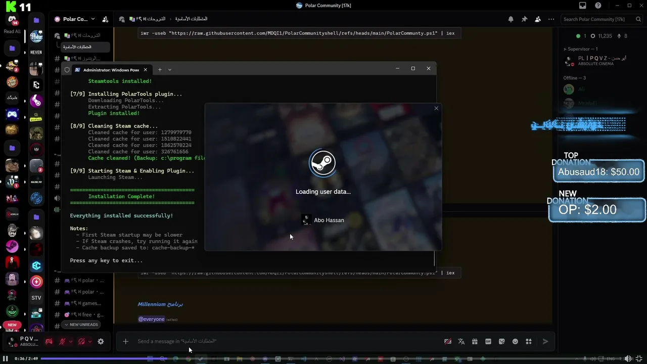Image resolution: width=647 pixels, height=364 pixels.
Task: Open the blue gamepad server icon
Action: (x=12, y=114)
